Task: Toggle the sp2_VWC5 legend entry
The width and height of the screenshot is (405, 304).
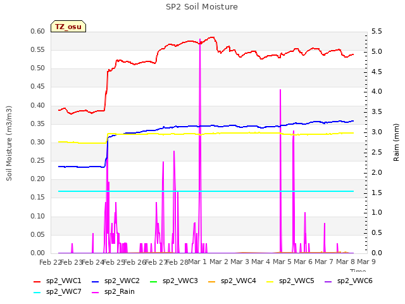Action: [290, 281]
